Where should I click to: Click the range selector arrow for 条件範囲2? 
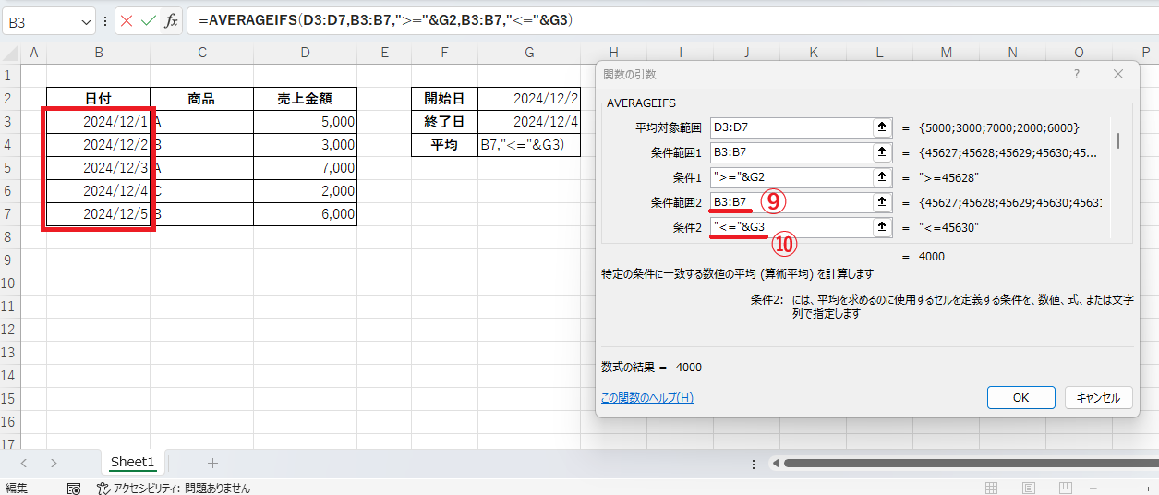click(882, 202)
